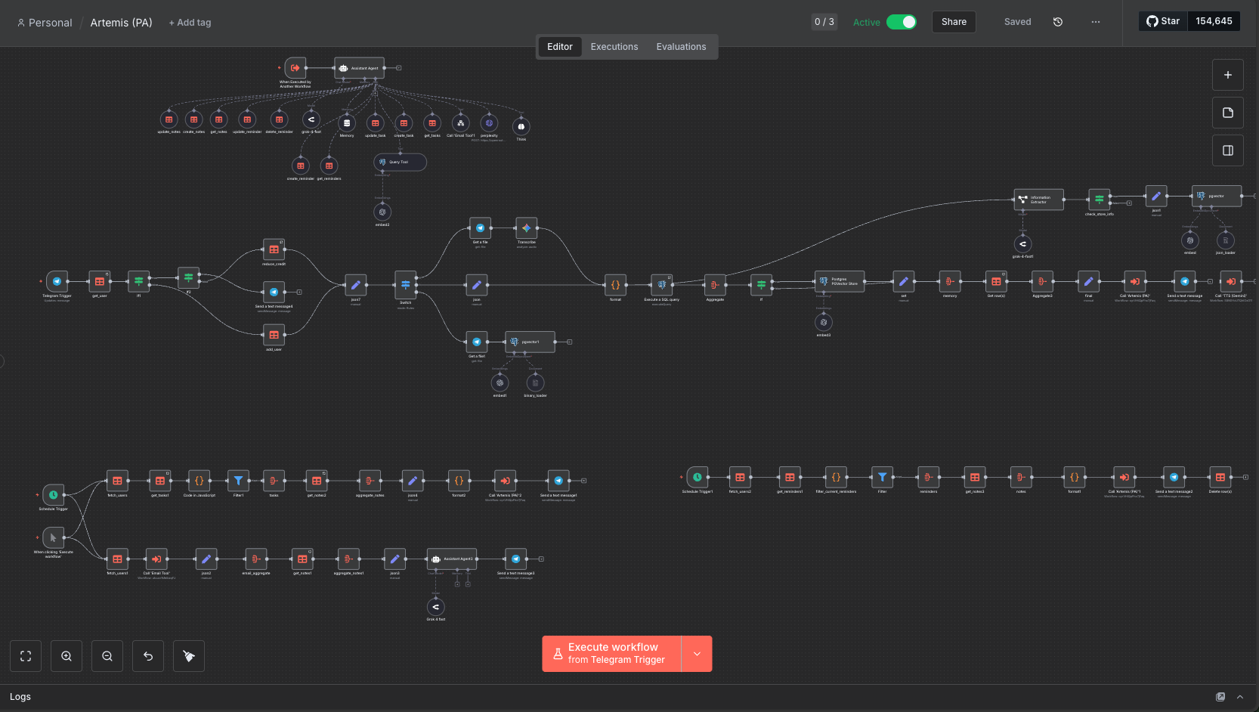Open the side panel icon
This screenshot has height=712, width=1259.
pyautogui.click(x=1227, y=150)
